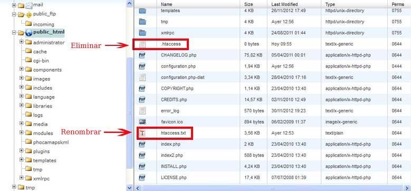Screen dimensions: 411x191
Task: Click the xmlrpc folder icon in file list
Action: (x=142, y=33)
